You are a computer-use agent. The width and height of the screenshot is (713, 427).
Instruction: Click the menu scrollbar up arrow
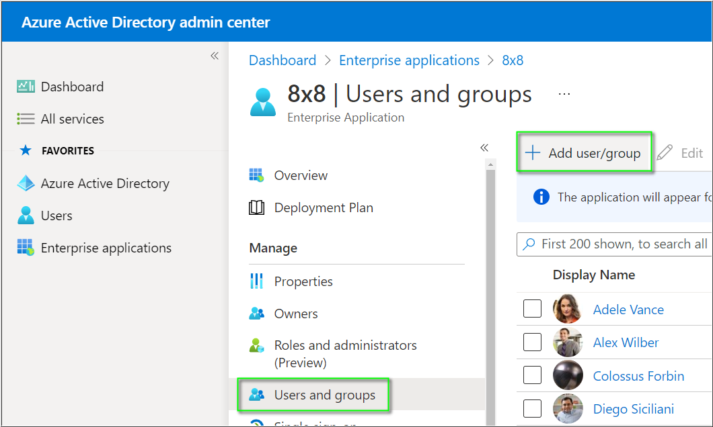(x=490, y=164)
